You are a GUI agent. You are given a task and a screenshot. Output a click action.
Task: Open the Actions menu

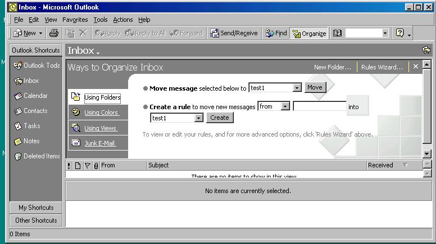point(123,20)
